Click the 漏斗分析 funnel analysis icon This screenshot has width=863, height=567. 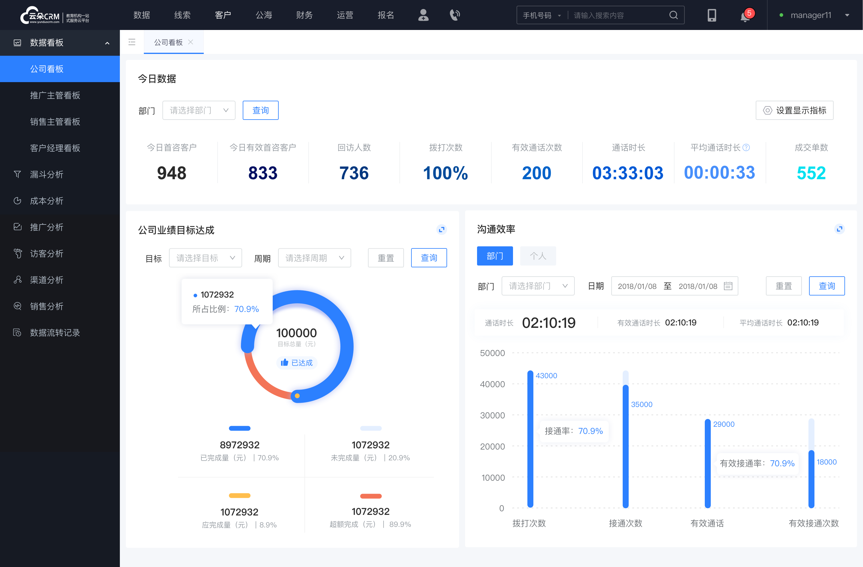click(16, 174)
